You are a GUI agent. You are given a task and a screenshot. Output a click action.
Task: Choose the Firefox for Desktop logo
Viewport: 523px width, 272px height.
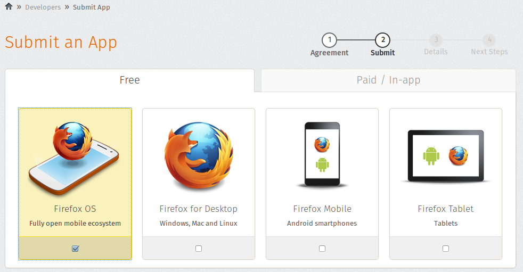pyautogui.click(x=199, y=156)
